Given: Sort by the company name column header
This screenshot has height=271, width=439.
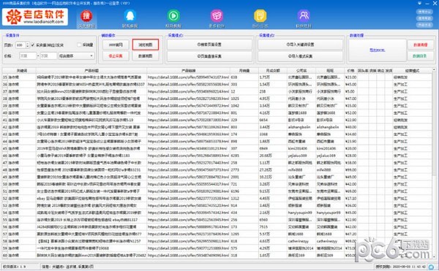Looking at the screenshot, I should [x=301, y=71].
